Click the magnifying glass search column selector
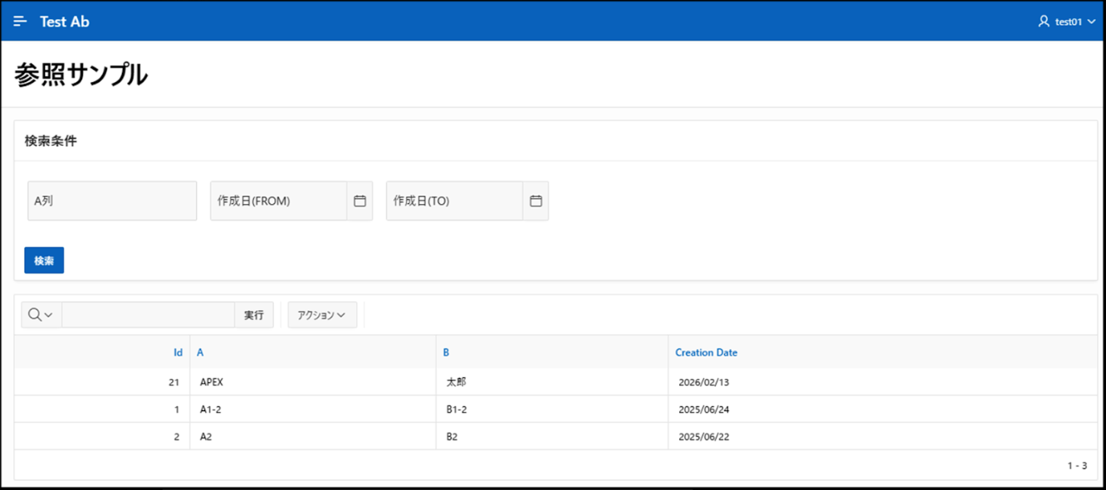 point(41,315)
